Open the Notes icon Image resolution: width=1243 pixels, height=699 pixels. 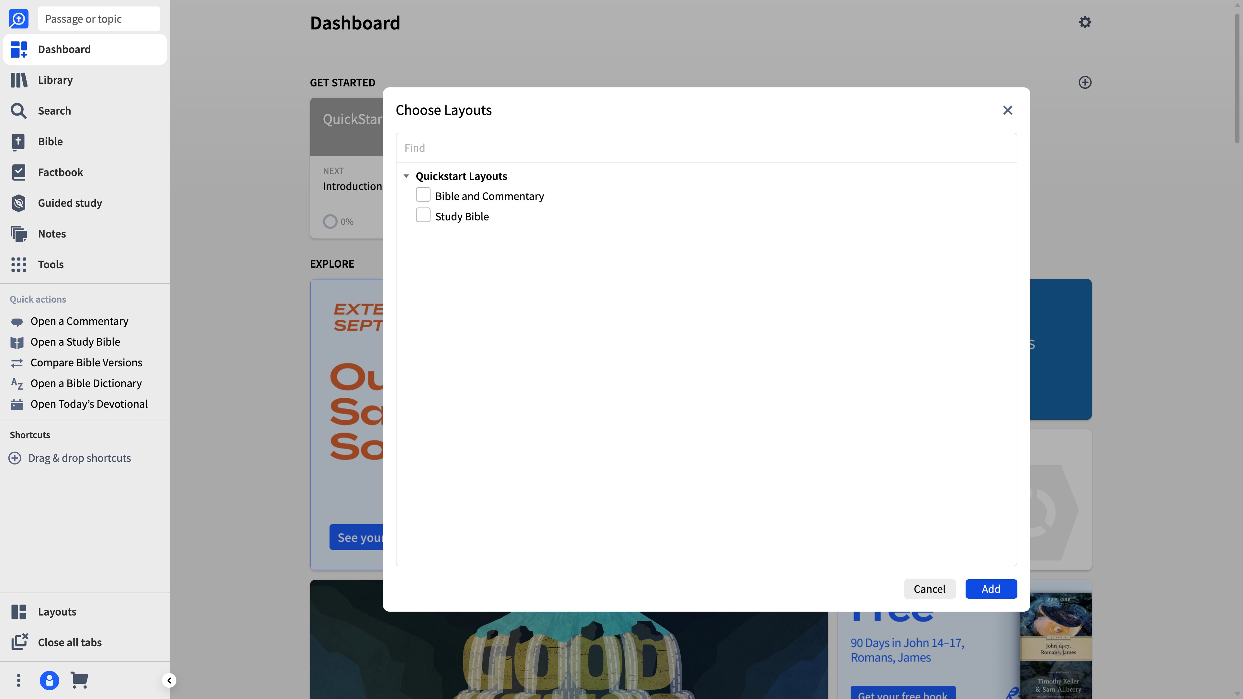pyautogui.click(x=18, y=234)
